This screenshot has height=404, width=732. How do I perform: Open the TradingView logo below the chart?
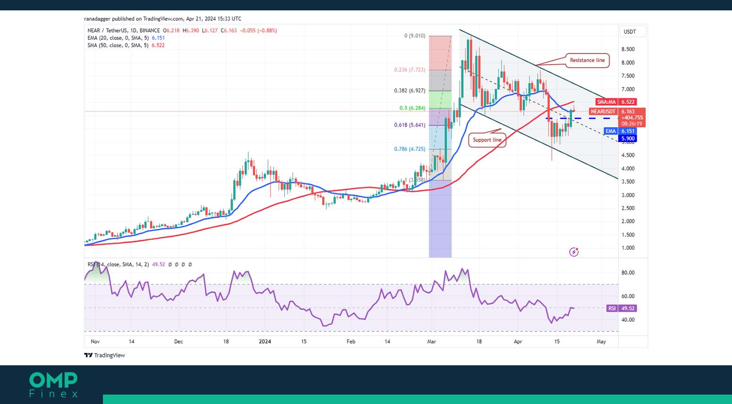coord(105,355)
